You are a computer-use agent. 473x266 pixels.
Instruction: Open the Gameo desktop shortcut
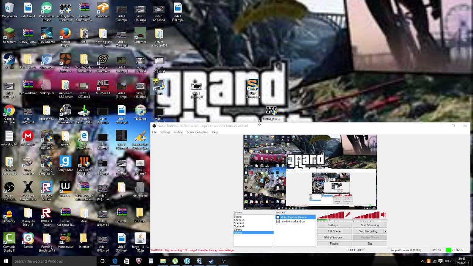coord(28,241)
